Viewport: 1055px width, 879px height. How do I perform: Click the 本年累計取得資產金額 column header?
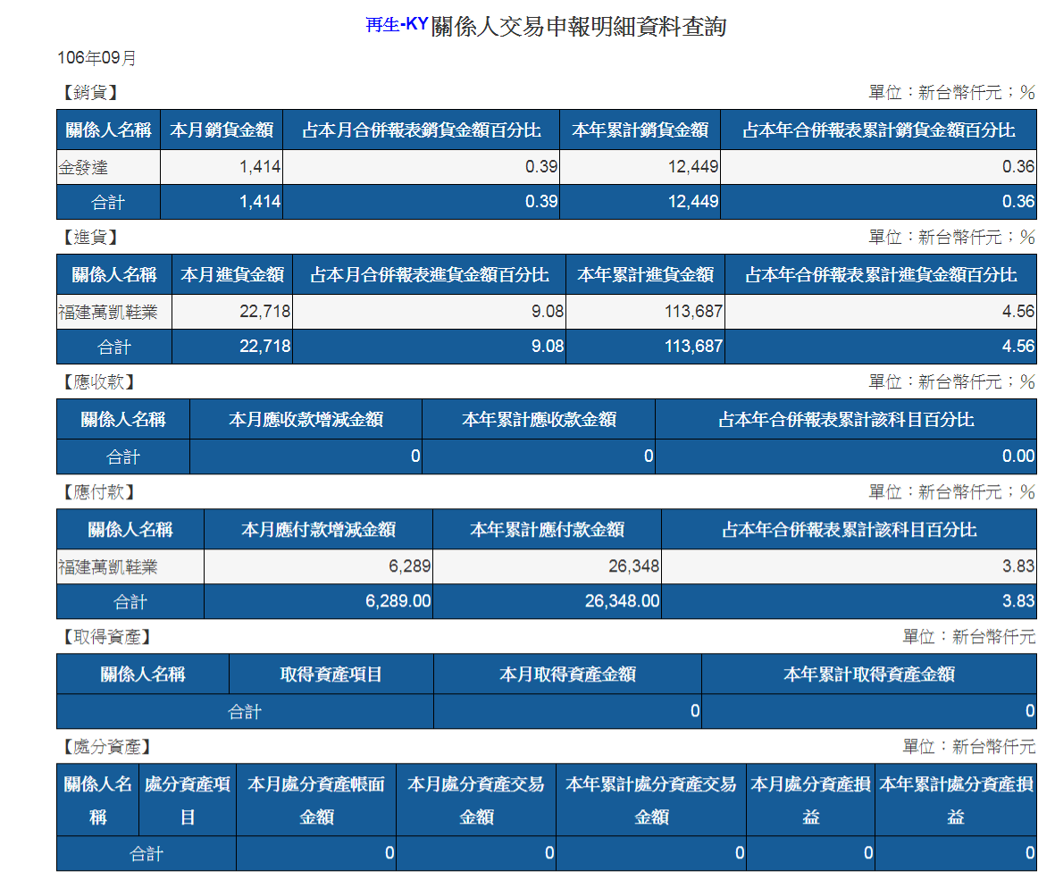click(868, 674)
